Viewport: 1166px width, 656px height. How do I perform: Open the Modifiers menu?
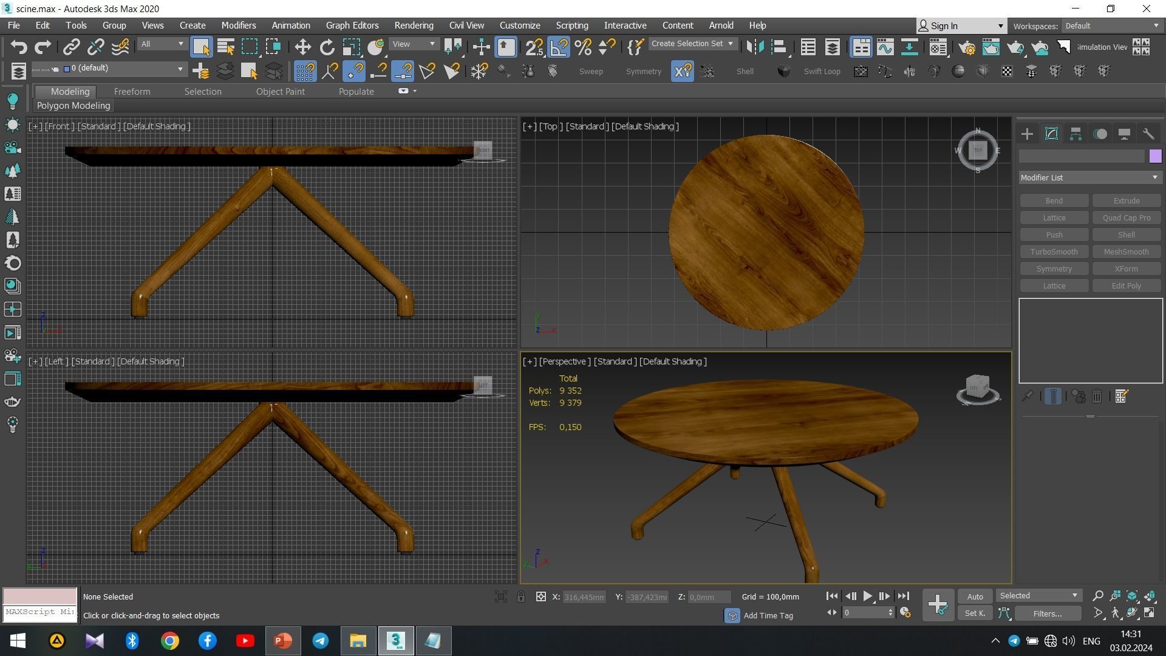click(238, 26)
